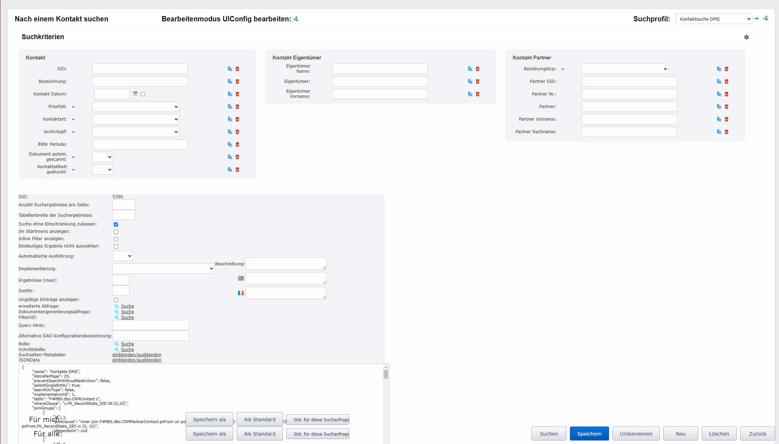Screen dimensions: 779x444
Task: Delete the Eigentümer Name criterion
Action: point(478,69)
